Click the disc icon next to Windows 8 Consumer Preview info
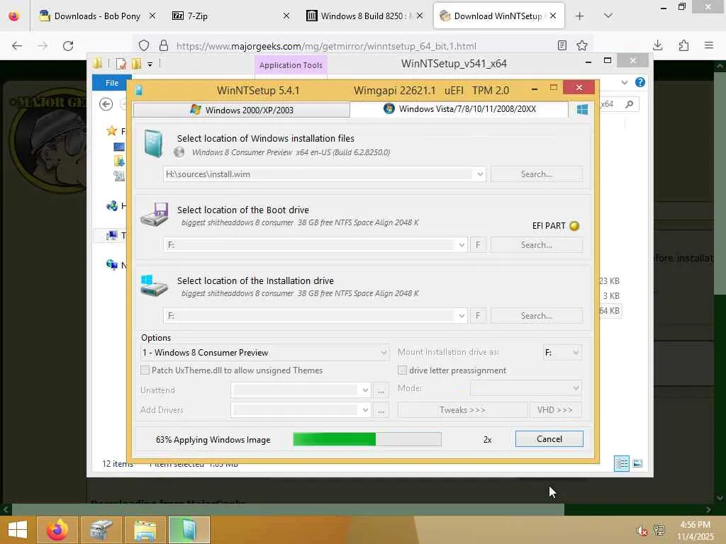726x544 pixels. (179, 152)
